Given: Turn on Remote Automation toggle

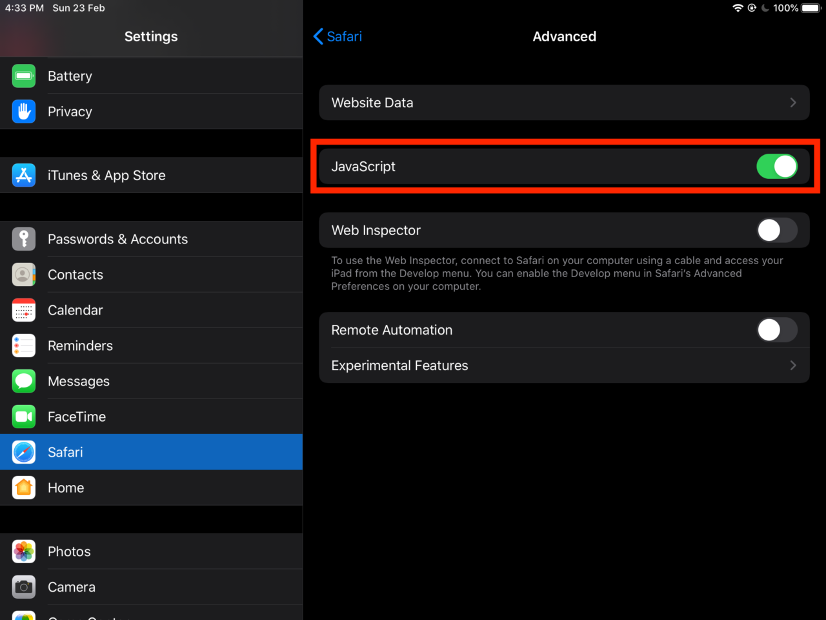Looking at the screenshot, I should click(x=776, y=330).
